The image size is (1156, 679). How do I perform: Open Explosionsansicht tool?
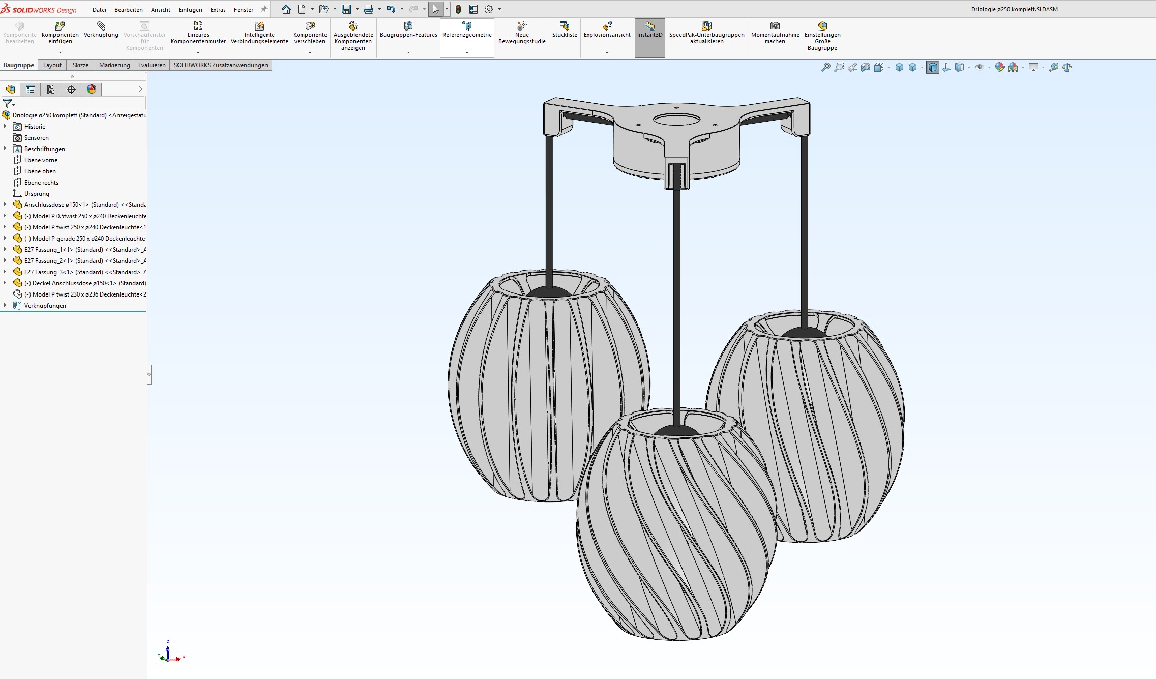click(606, 29)
